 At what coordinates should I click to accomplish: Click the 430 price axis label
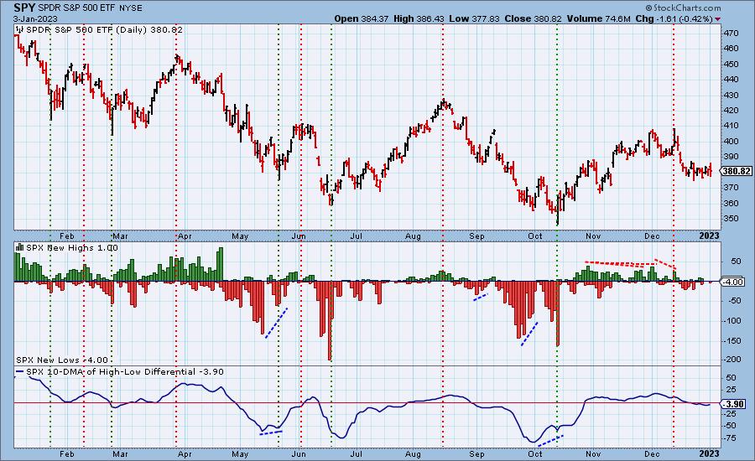pos(731,96)
